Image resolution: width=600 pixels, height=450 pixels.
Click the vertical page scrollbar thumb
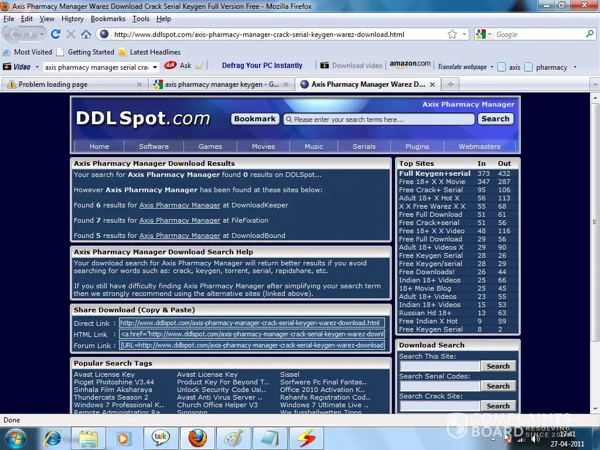coord(595,223)
